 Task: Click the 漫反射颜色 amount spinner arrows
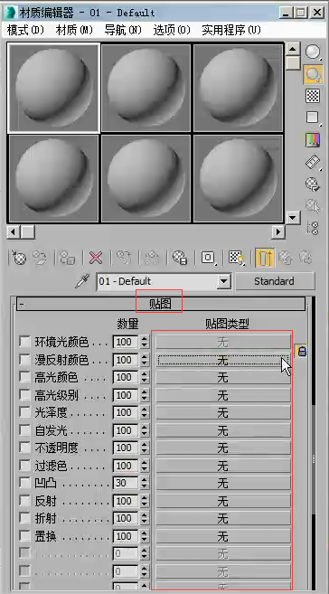145,360
